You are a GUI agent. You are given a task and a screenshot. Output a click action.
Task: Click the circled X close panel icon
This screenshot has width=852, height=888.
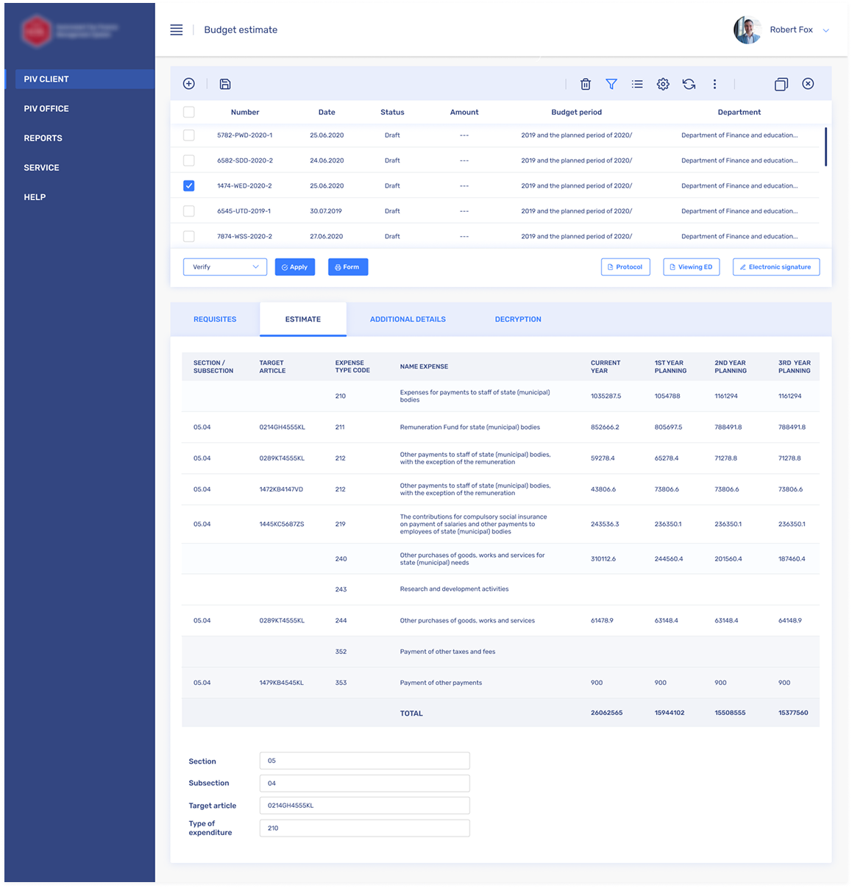[x=808, y=84]
